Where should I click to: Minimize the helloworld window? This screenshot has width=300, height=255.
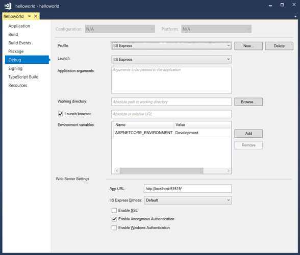[x=270, y=6]
